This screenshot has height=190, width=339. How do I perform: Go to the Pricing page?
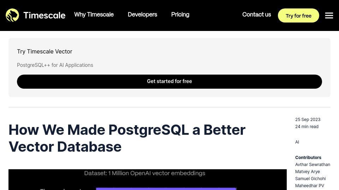(180, 14)
